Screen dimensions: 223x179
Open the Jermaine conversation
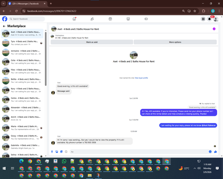(x=22, y=52)
